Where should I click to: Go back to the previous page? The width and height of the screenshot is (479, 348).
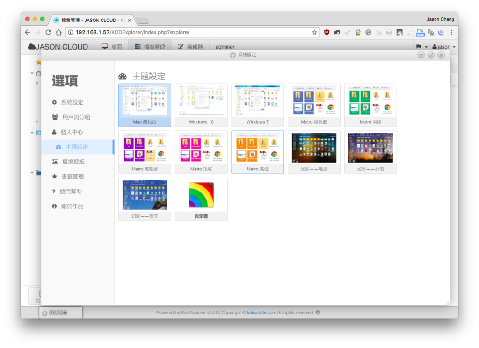(x=28, y=32)
